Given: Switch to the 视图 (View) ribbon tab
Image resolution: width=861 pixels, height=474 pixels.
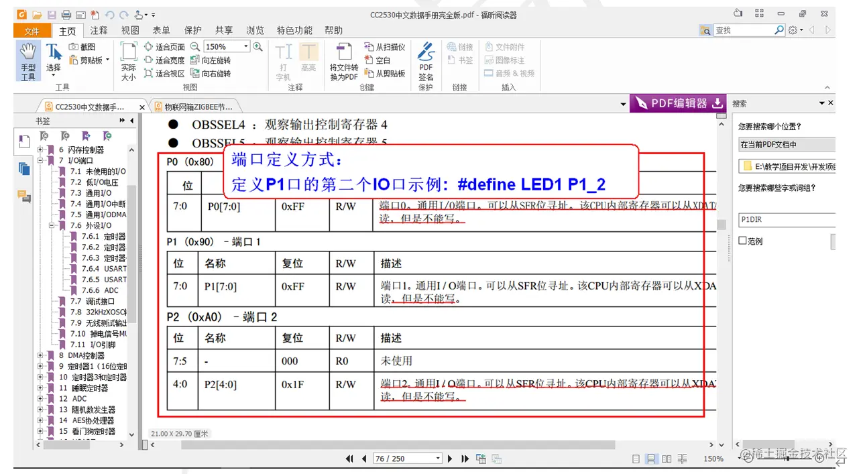Looking at the screenshot, I should (x=130, y=31).
